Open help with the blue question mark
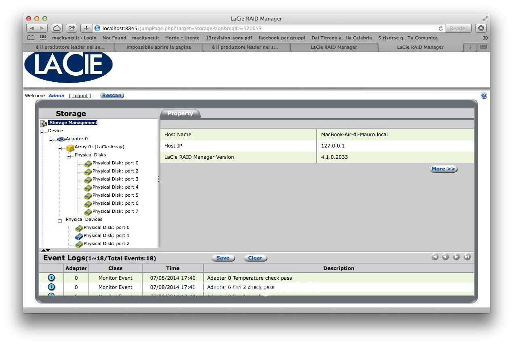Screen dimensions: 513x345 484,96
